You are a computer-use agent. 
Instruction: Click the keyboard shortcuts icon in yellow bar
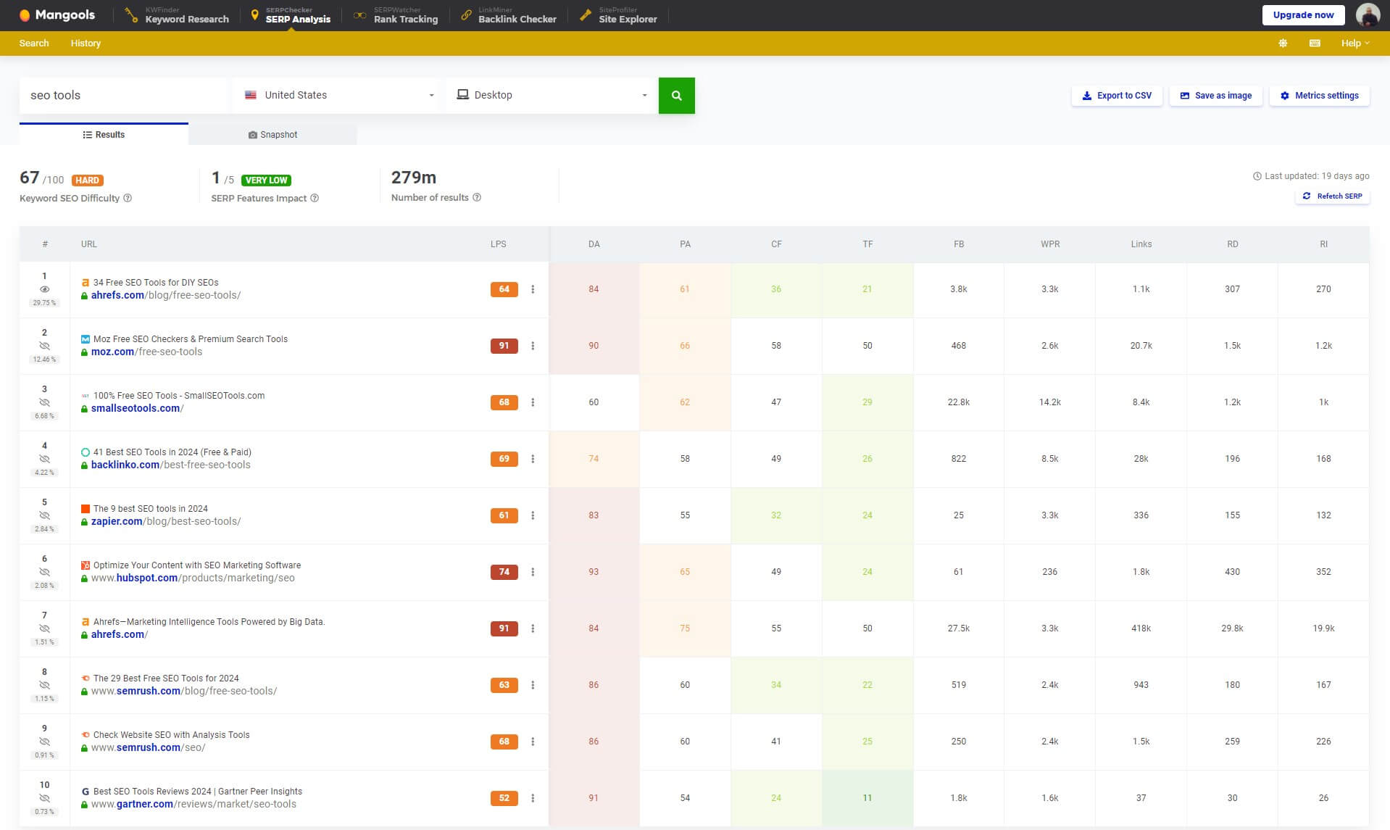1315,43
